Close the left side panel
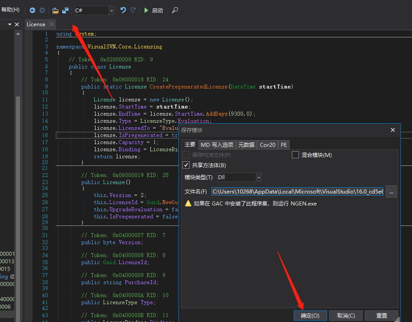Image resolution: width=412 pixels, height=322 pixels. (17, 24)
